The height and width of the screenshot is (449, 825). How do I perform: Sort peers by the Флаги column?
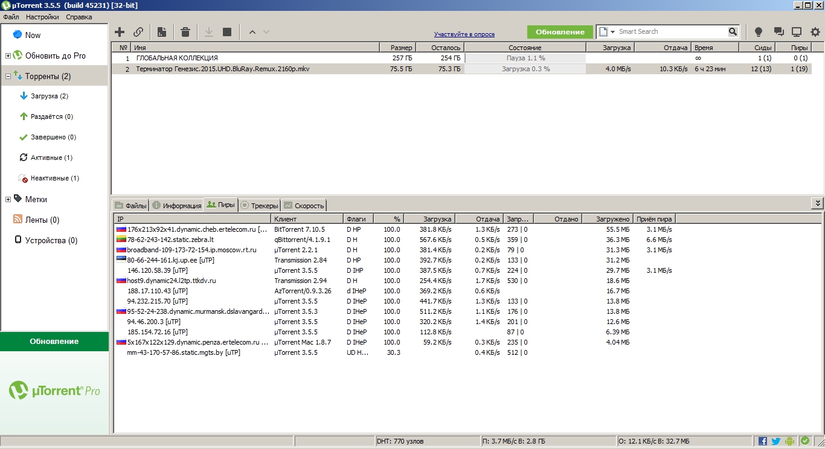358,219
